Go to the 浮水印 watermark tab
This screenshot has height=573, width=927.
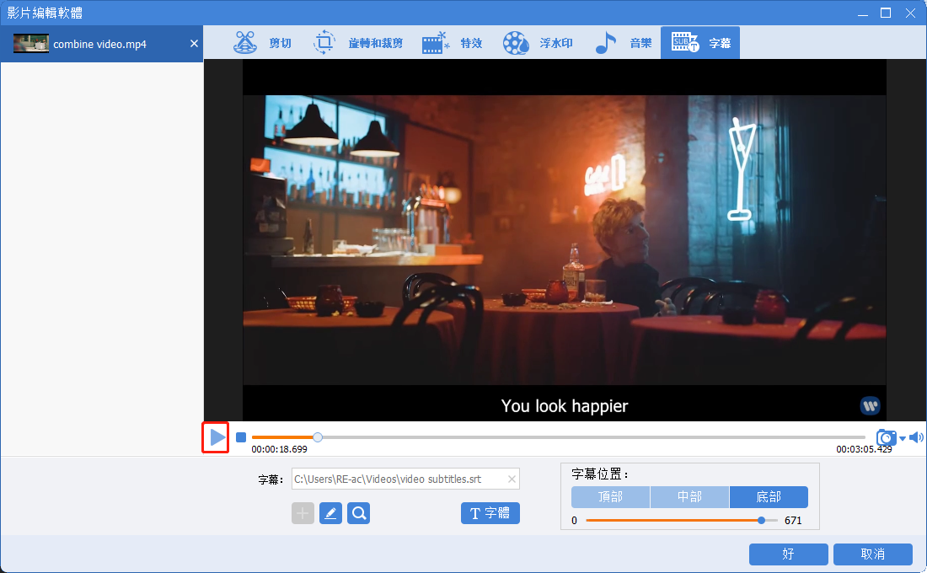point(538,43)
